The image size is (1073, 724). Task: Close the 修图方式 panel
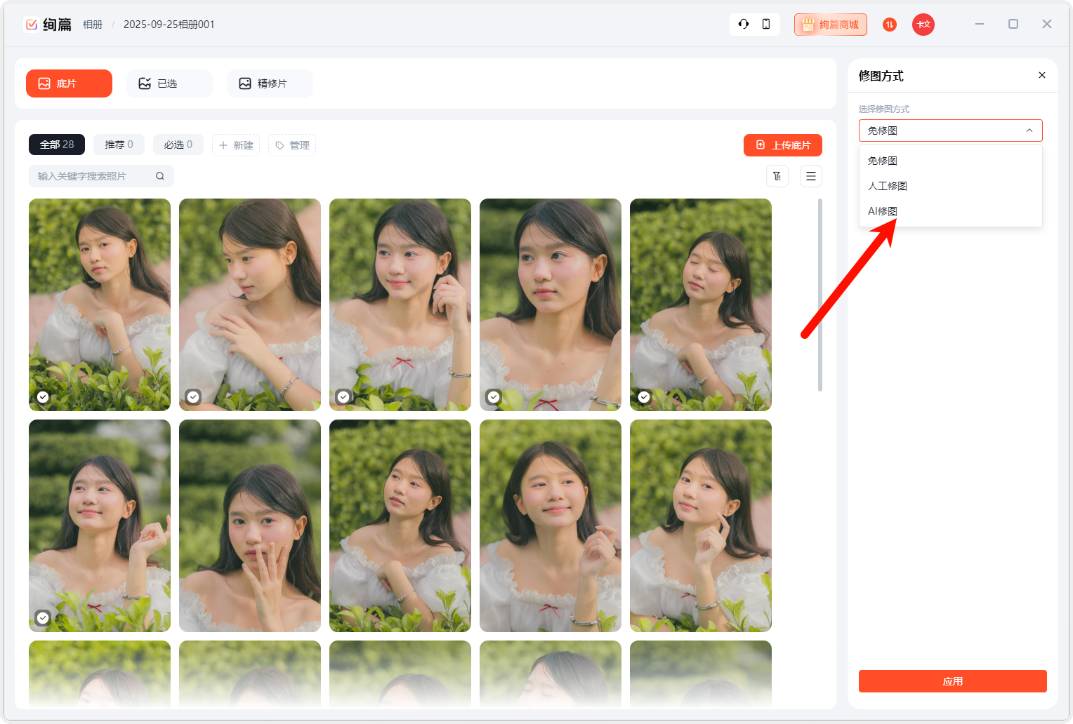[x=1042, y=75]
